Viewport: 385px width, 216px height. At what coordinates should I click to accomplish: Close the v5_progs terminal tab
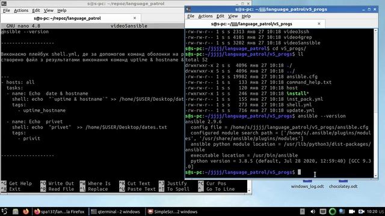pos(319,24)
